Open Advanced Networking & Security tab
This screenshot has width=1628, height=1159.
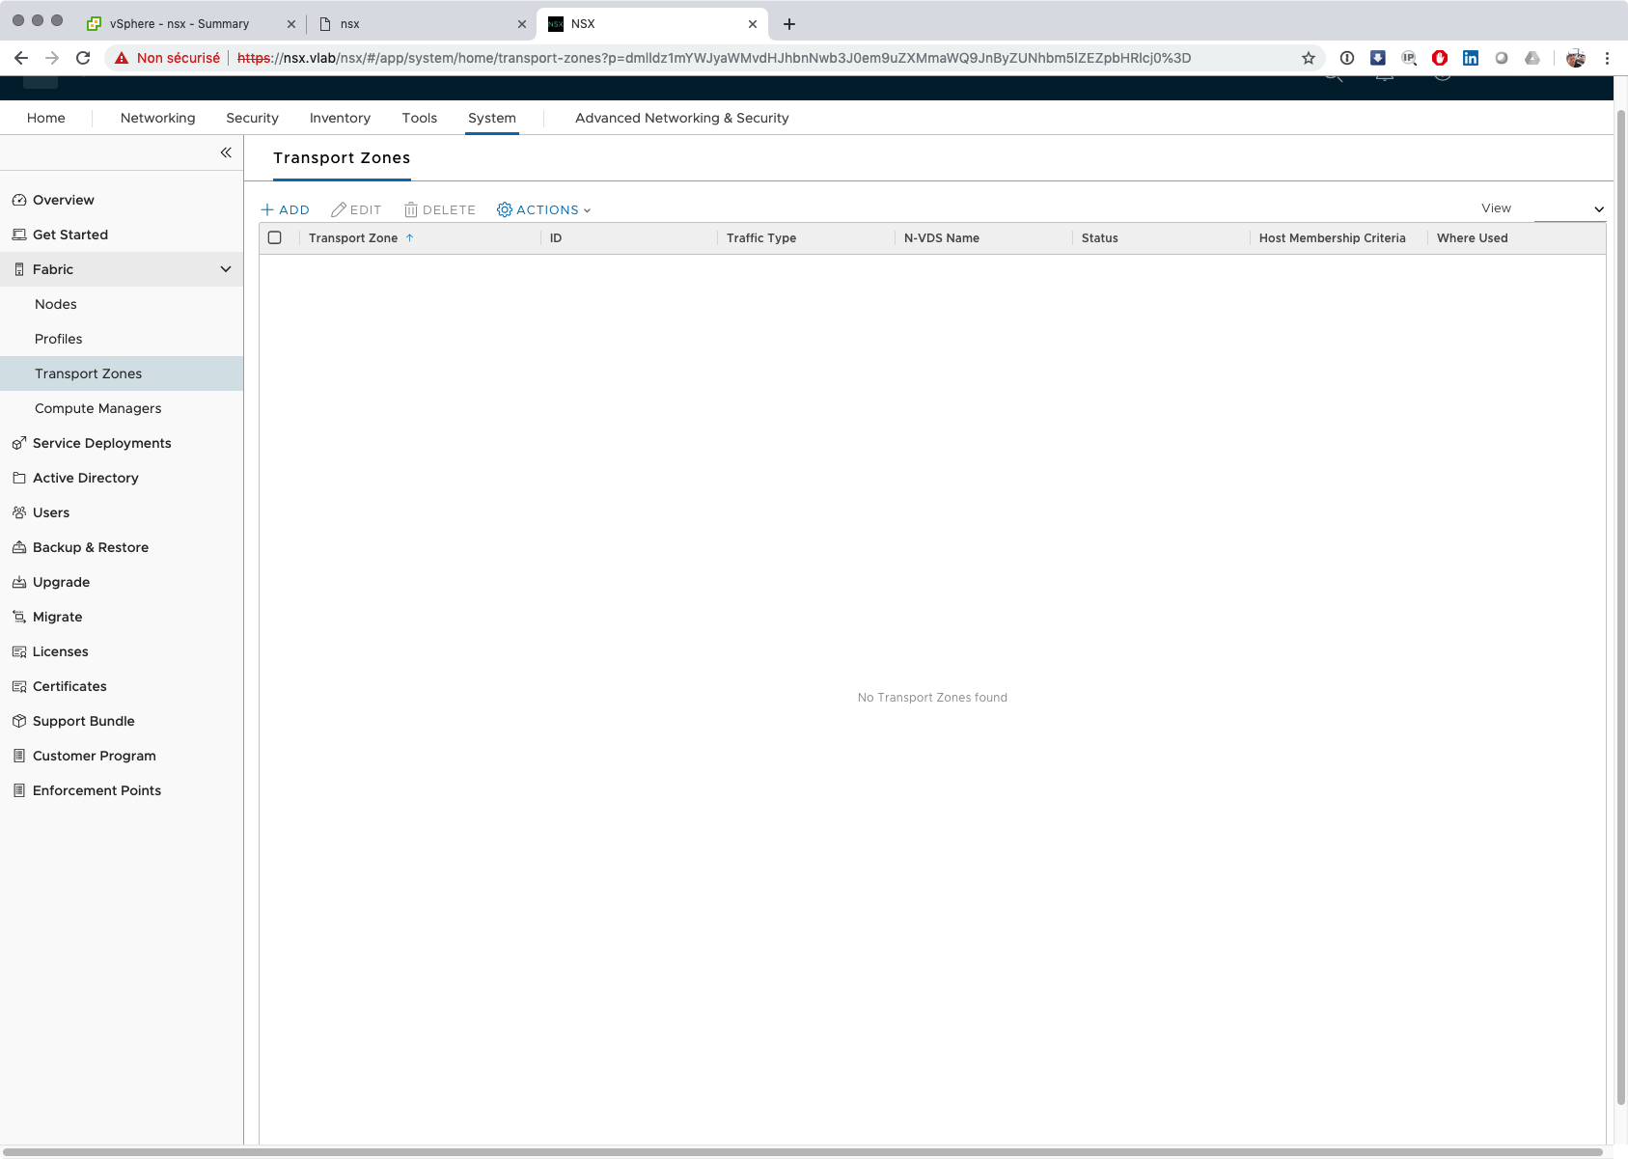coord(681,118)
